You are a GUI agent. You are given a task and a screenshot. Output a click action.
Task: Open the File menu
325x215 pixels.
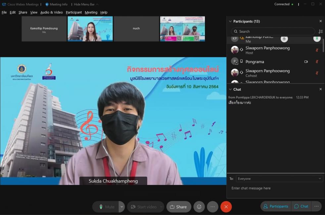coord(4,13)
